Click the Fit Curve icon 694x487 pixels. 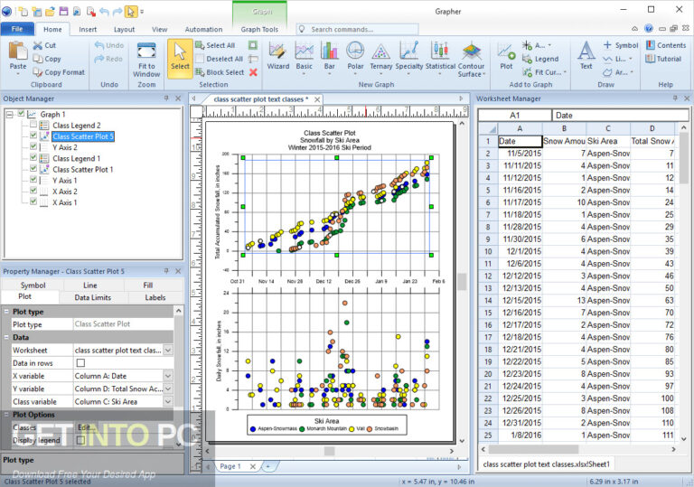pyautogui.click(x=527, y=71)
